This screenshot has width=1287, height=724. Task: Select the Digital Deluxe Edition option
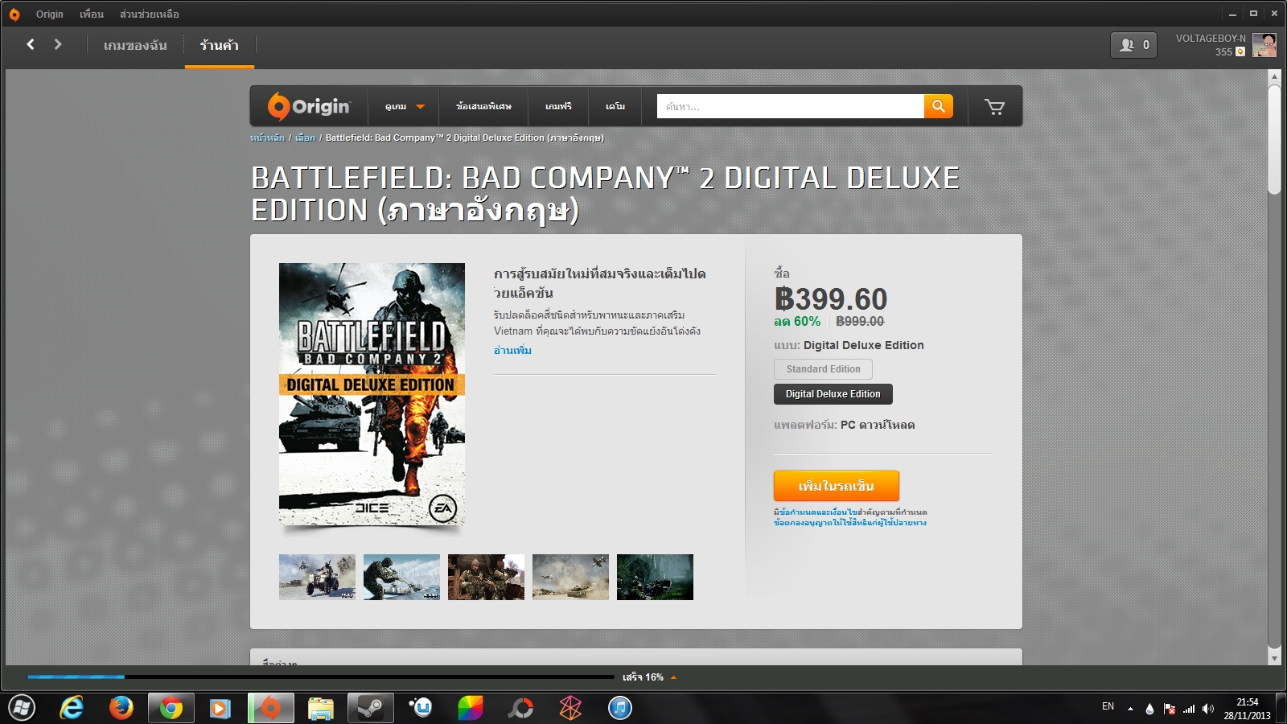(833, 394)
